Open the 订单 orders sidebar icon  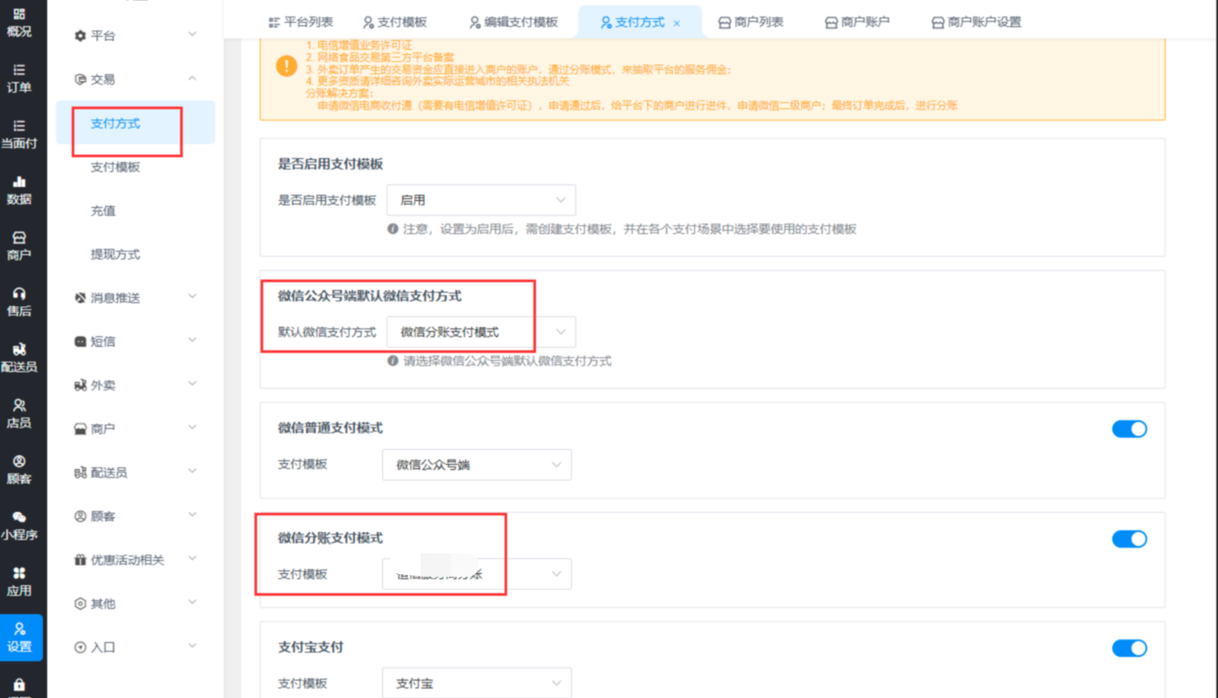(19, 78)
